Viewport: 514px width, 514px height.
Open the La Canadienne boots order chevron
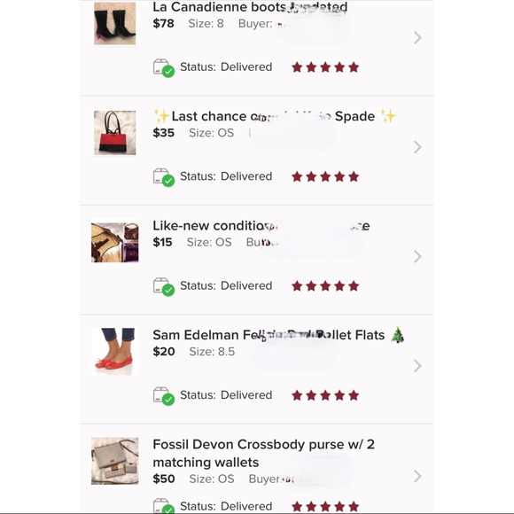(x=417, y=38)
